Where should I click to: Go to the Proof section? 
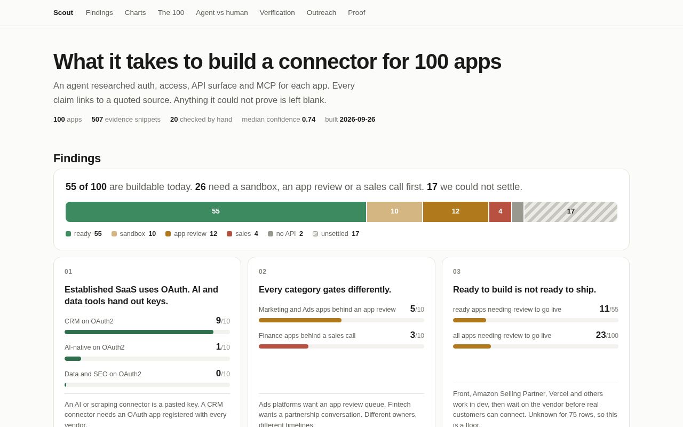click(x=356, y=13)
